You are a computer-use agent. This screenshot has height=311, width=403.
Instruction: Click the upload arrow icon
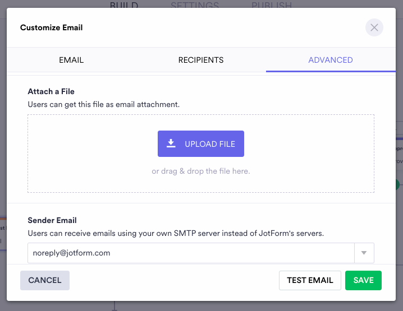click(x=171, y=143)
